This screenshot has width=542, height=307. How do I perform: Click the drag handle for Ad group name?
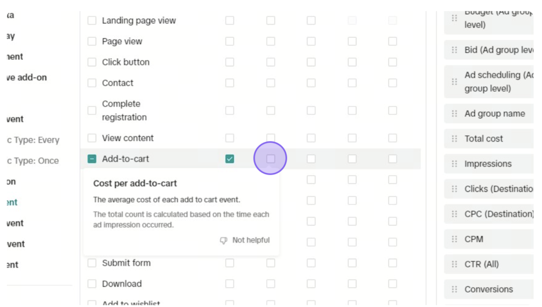[x=454, y=113]
